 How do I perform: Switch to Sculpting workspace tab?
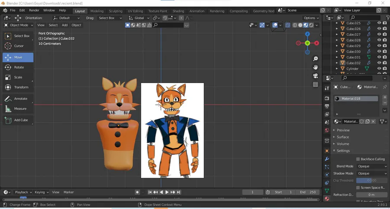(x=116, y=11)
